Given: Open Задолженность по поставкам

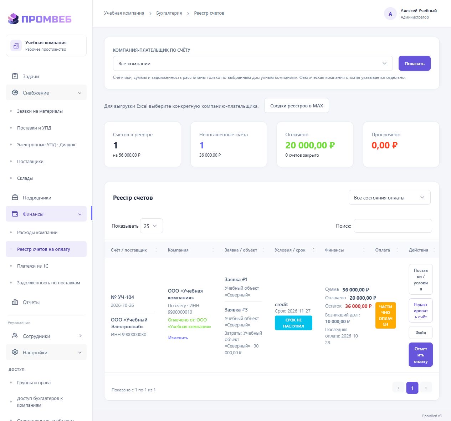Looking at the screenshot, I should click(48, 283).
